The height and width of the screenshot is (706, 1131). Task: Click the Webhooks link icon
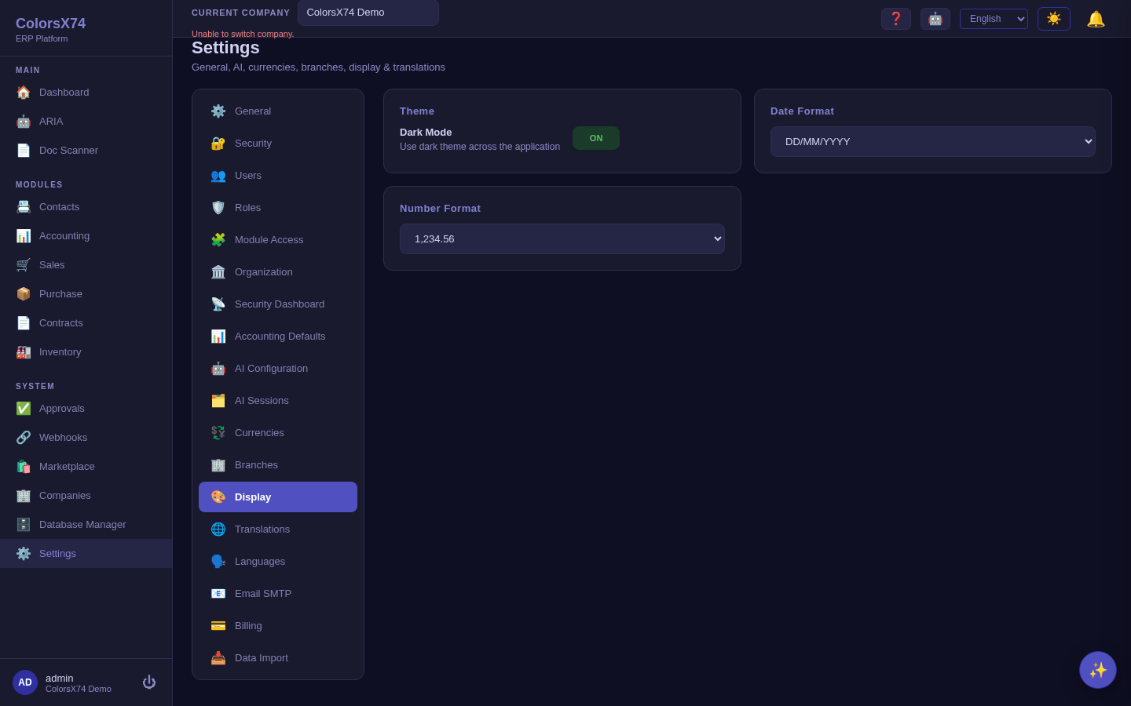(24, 438)
